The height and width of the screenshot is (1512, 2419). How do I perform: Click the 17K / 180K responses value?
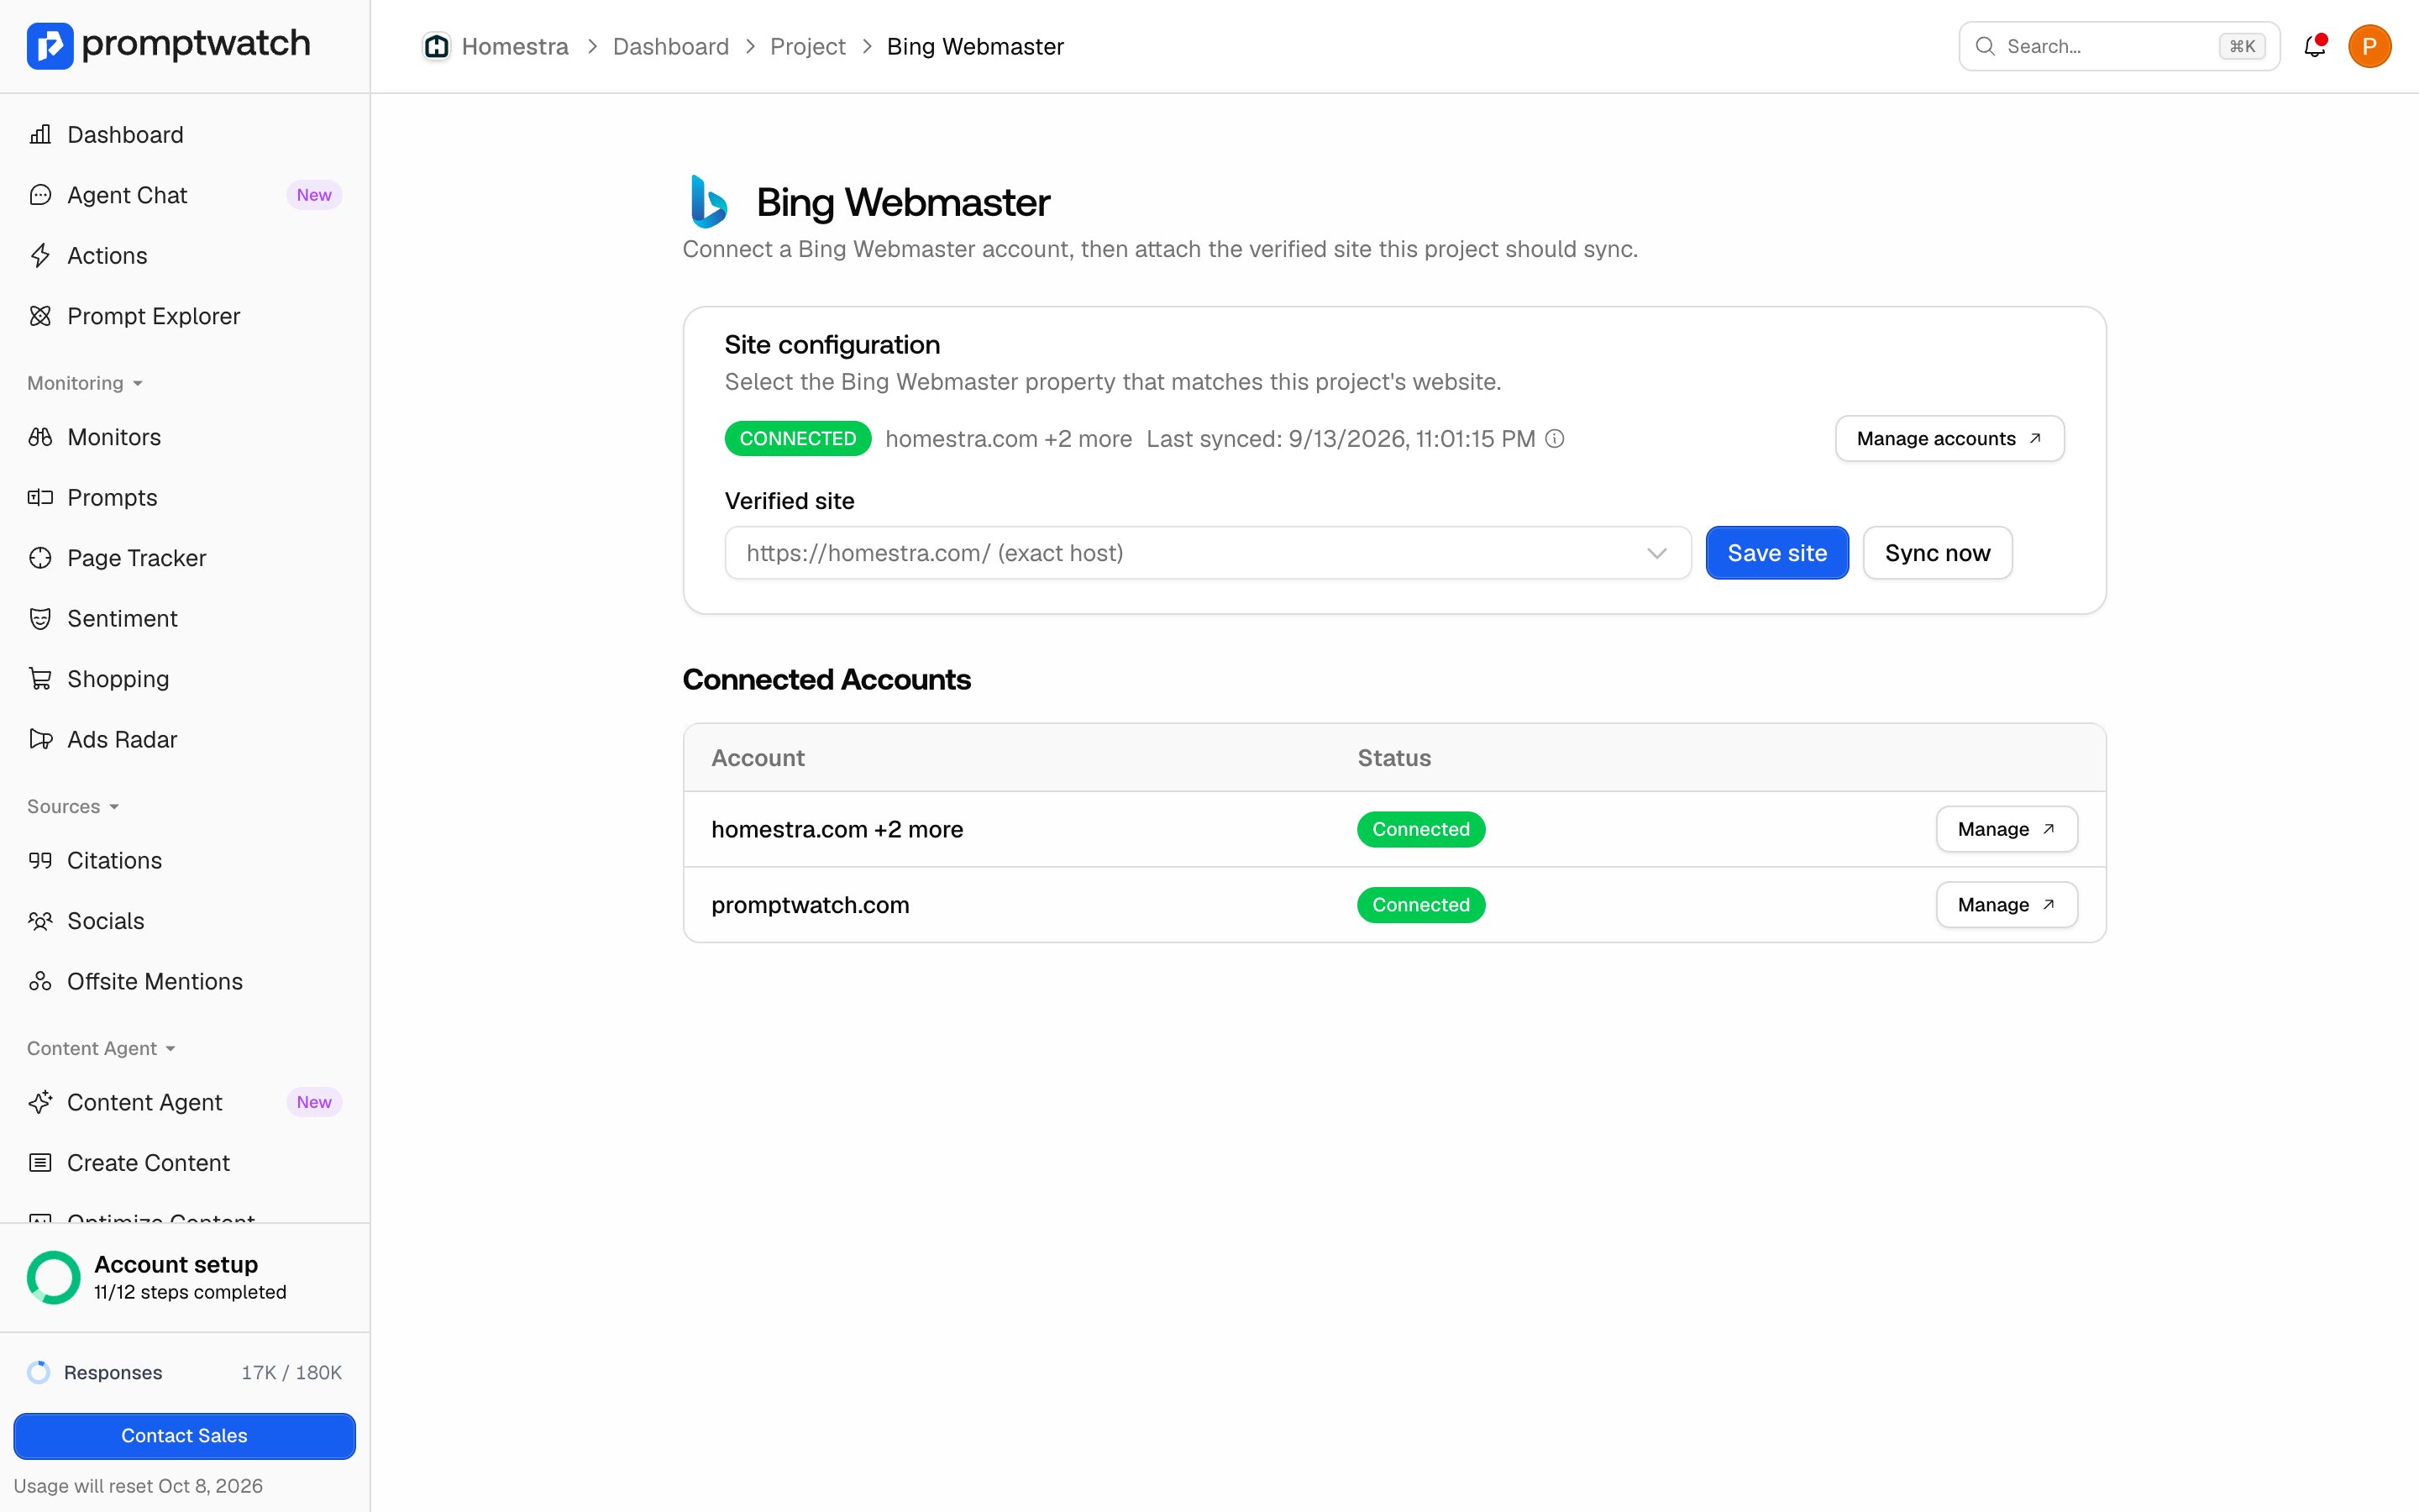click(x=292, y=1373)
